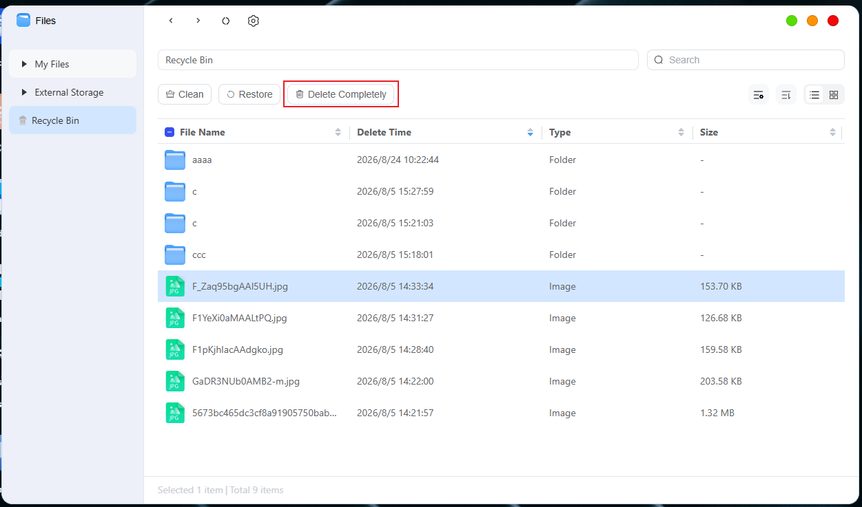Select the aaaa folder name
Viewport: 862px width, 507px height.
pos(202,160)
